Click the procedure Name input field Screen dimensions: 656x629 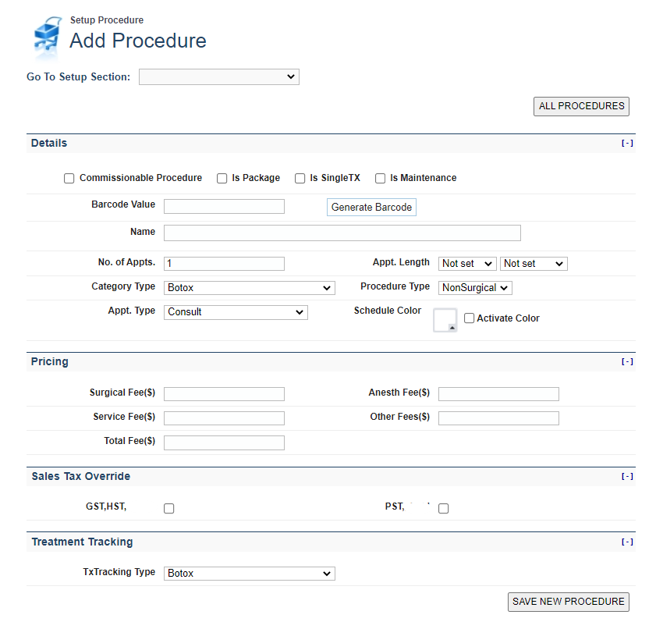pyautogui.click(x=342, y=233)
